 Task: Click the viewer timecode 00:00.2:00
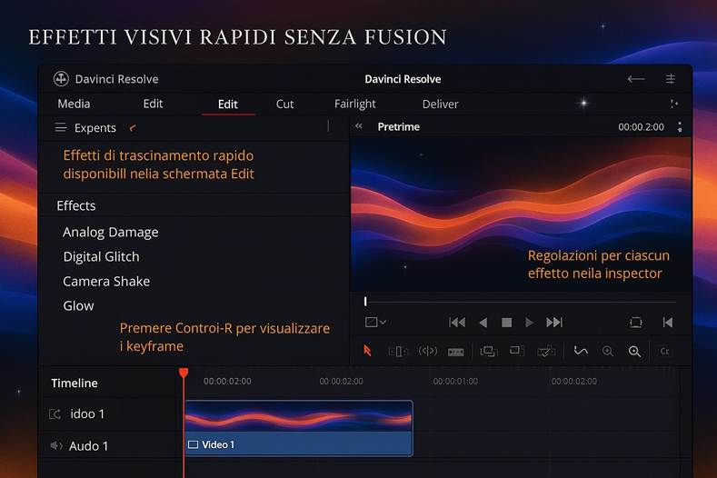[641, 127]
